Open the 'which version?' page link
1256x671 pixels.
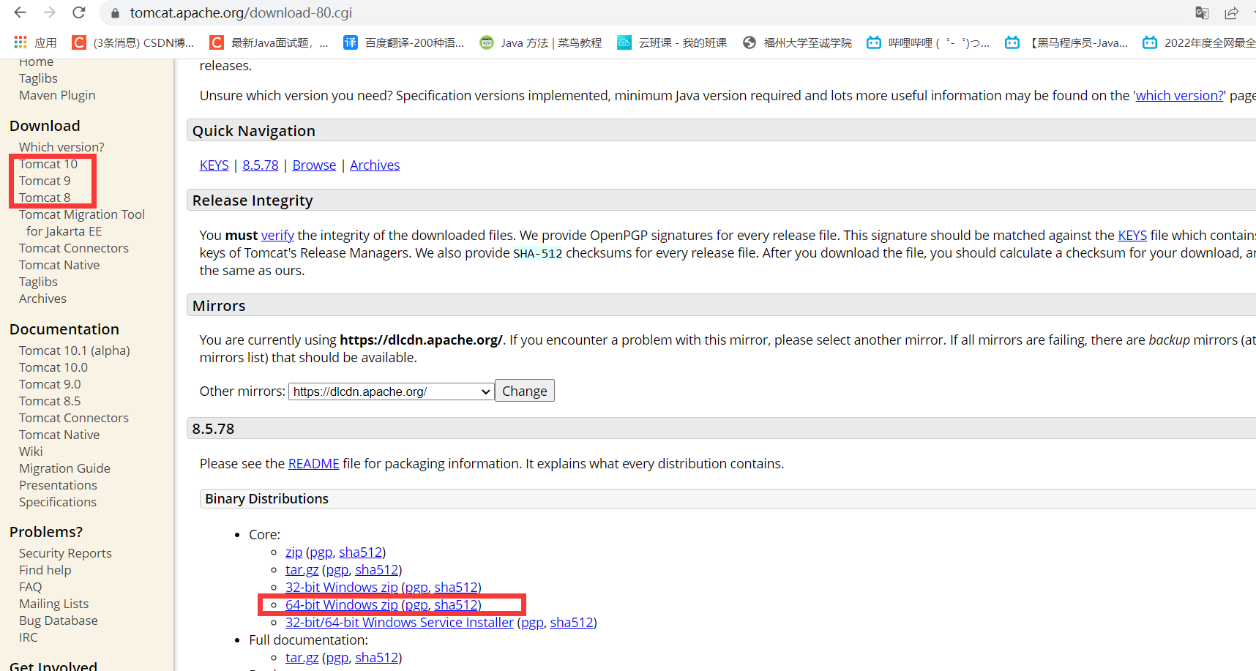coord(1179,96)
